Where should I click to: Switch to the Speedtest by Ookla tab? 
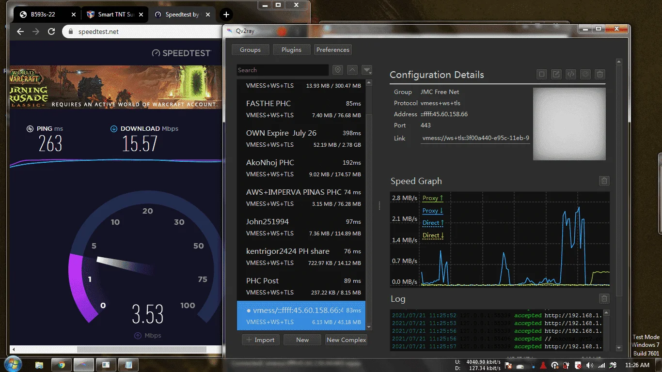click(x=182, y=15)
